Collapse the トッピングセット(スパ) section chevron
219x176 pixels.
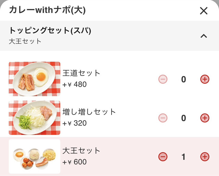[204, 36]
